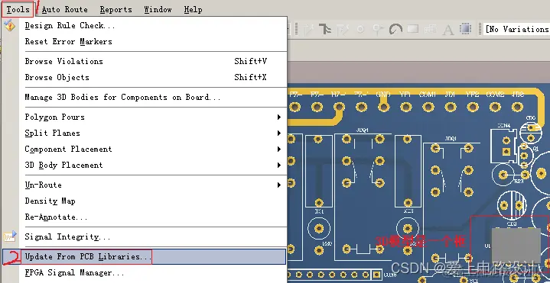Open the Help menu
This screenshot has width=550, height=283.
coord(193,9)
